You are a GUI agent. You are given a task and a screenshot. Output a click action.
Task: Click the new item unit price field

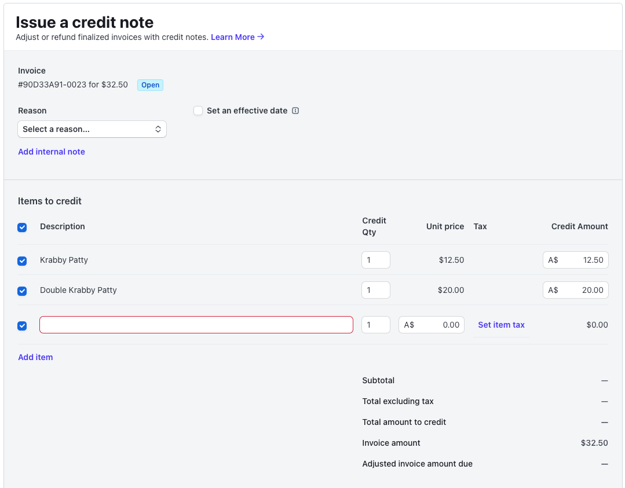pos(438,325)
